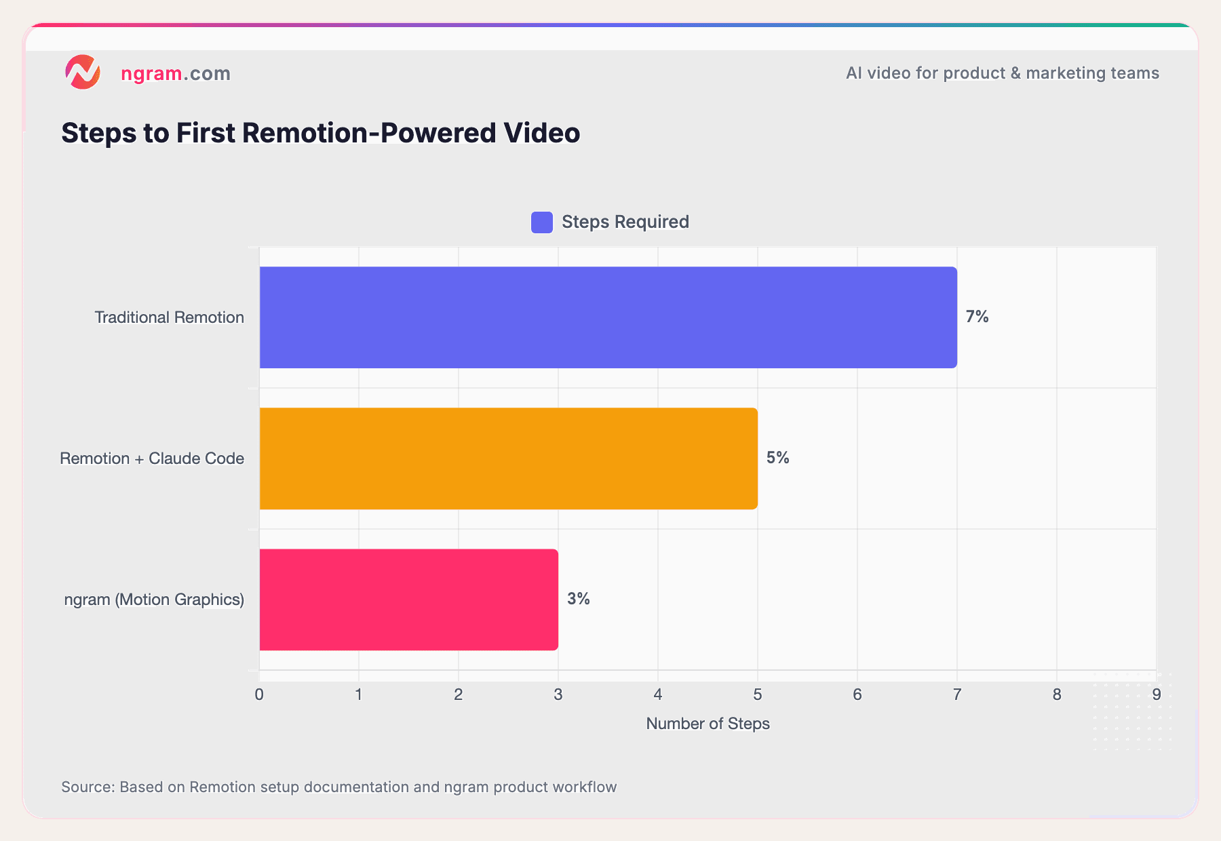Toggle the Steps Required legend swatch
This screenshot has height=841, width=1221.
542,222
